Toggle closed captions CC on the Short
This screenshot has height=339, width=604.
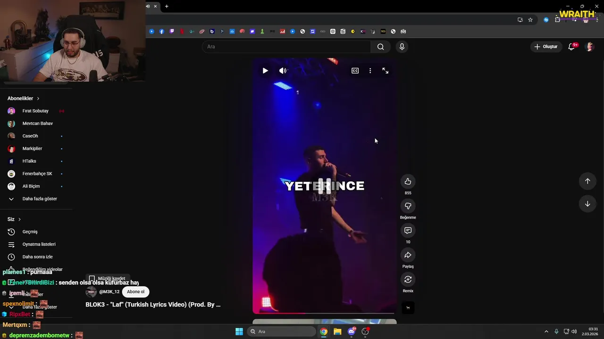[355, 71]
